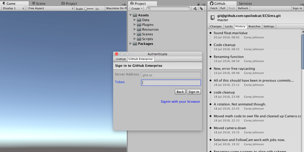Toggle Maximize On Play option
The image size is (304, 152).
point(116,9)
